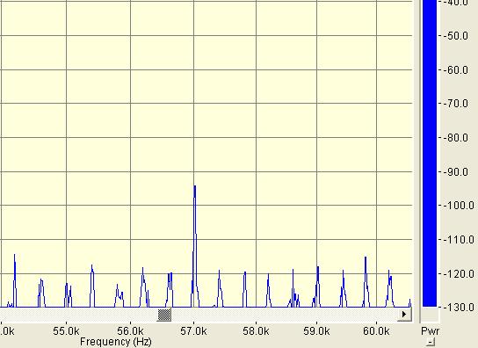The image size is (478, 348).
Task: Click the Frequency (Hz) axis title
Action: (115, 342)
